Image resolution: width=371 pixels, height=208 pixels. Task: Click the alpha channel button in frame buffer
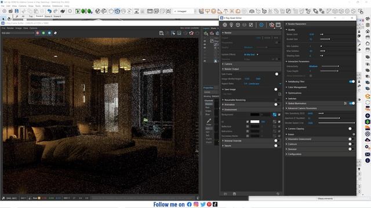point(55,33)
